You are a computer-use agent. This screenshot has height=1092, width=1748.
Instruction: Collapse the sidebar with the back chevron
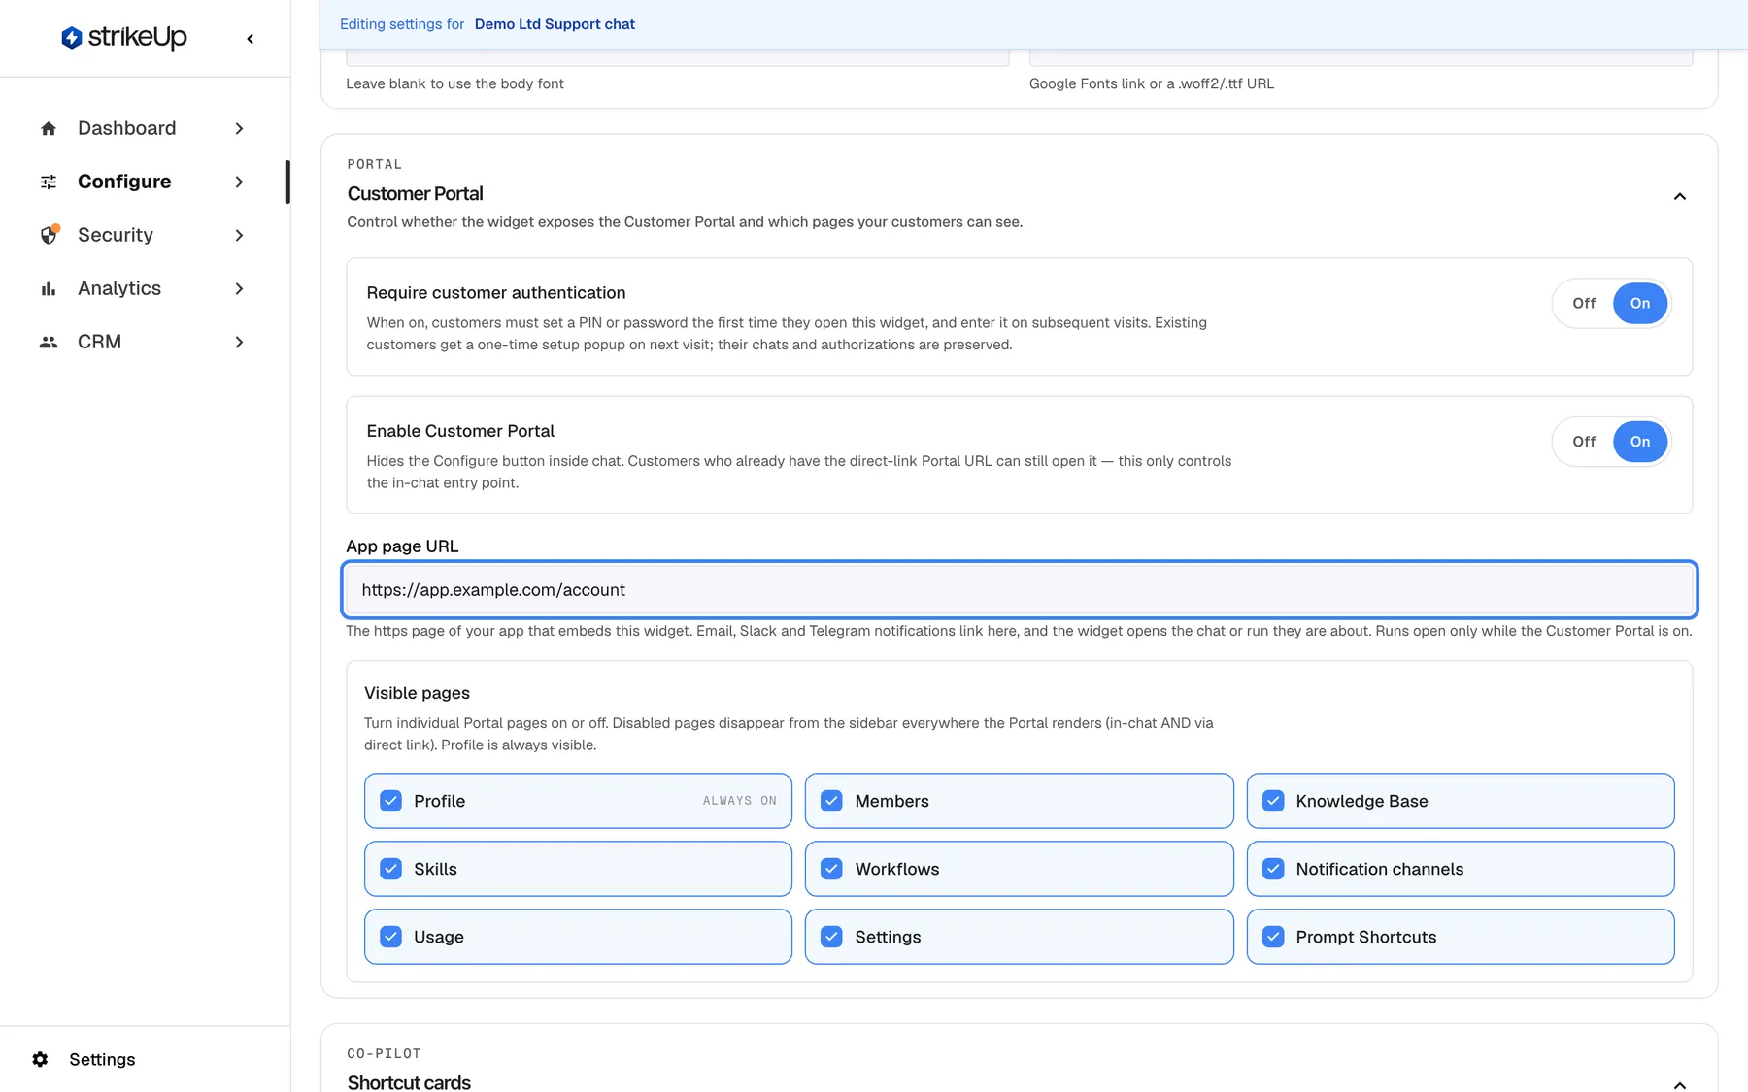point(251,39)
